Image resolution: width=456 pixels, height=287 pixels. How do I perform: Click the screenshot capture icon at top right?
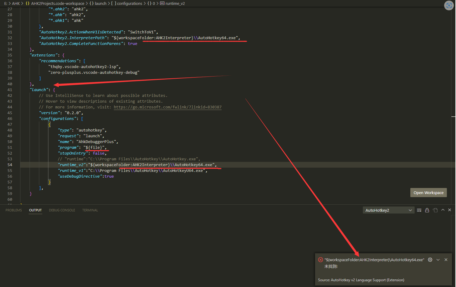point(449,5)
